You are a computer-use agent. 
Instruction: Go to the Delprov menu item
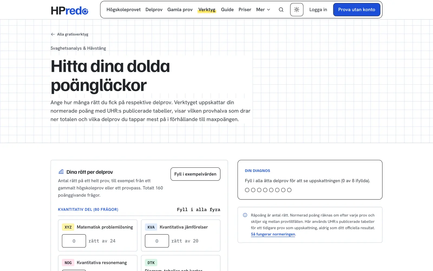click(x=154, y=10)
